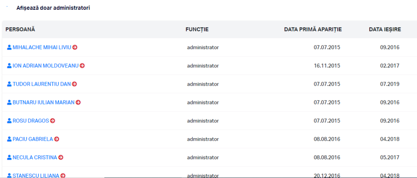Click red arrow icon beside ROSU DRAGOS

tap(53, 121)
